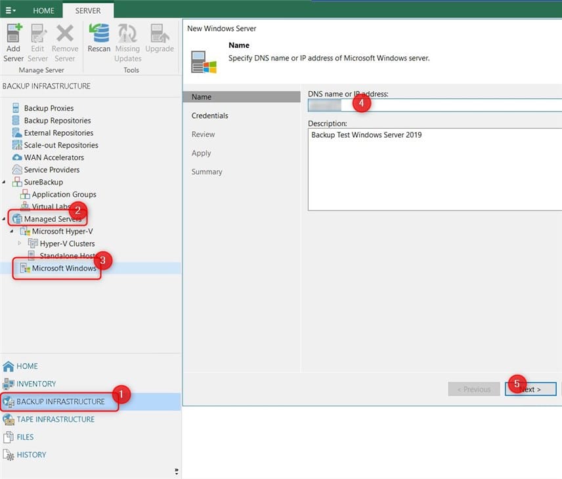The image size is (562, 479).
Task: Collapse the SureBackup tree node
Action: [4, 182]
